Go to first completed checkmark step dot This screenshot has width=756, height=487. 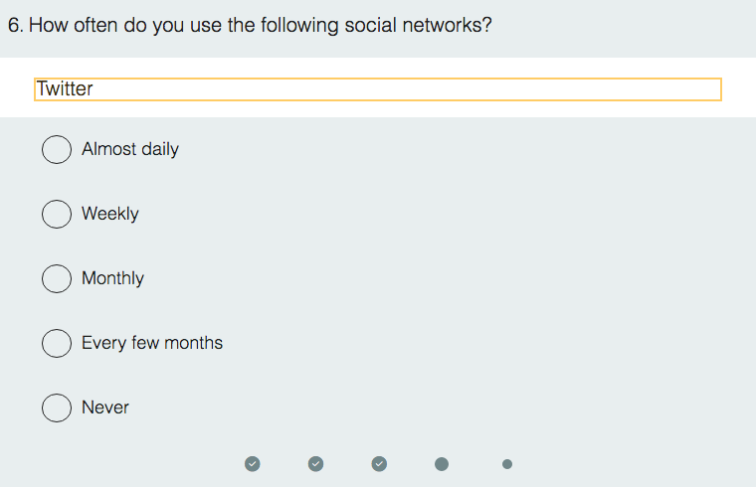253,463
